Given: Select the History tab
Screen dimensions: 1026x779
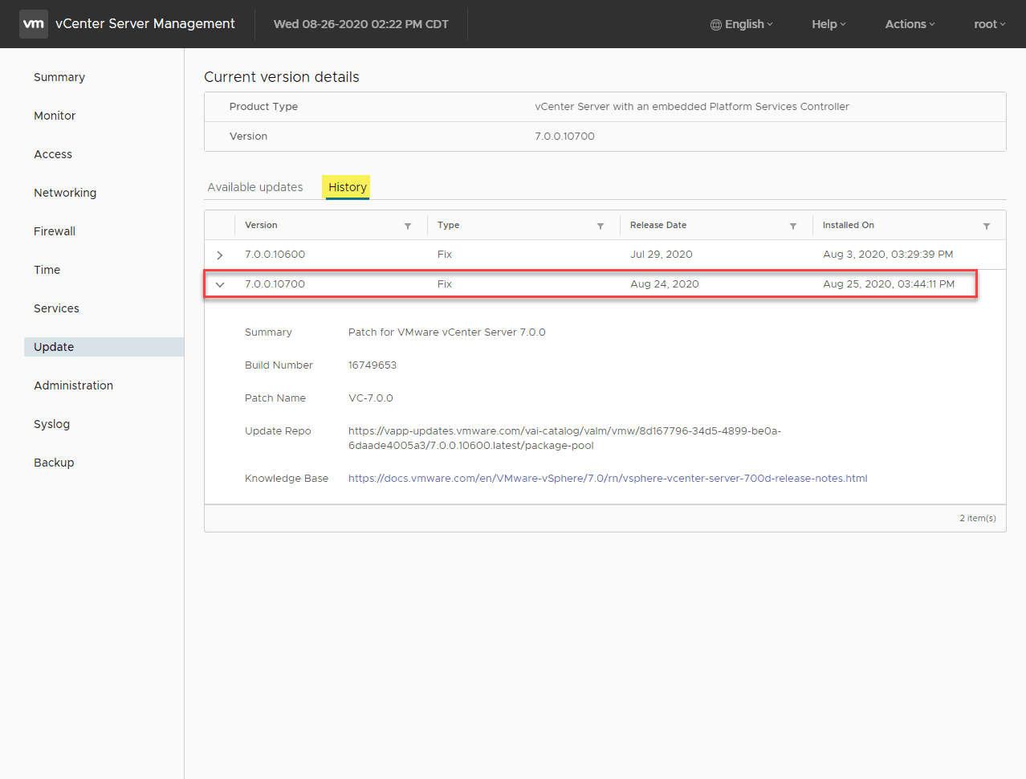Looking at the screenshot, I should coord(347,187).
